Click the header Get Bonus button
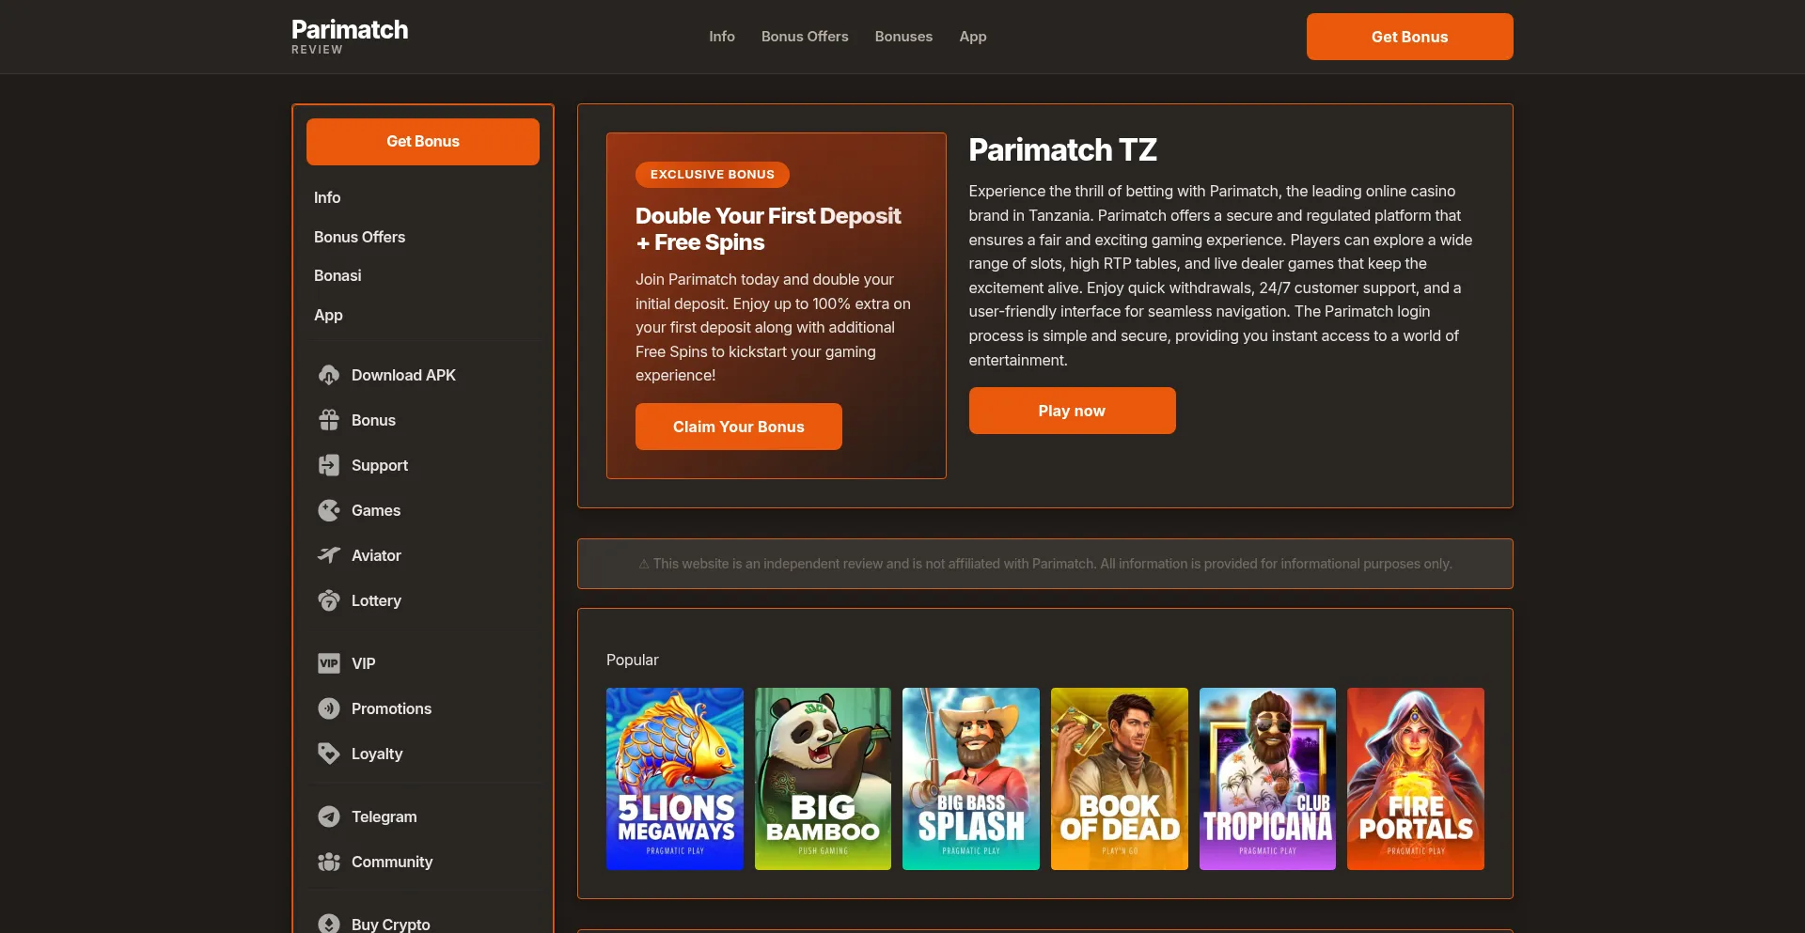 [x=1409, y=37]
